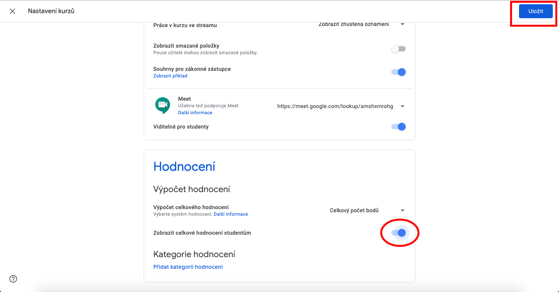
Task: Open the Meet link dropdown arrow
Action: coord(403,106)
